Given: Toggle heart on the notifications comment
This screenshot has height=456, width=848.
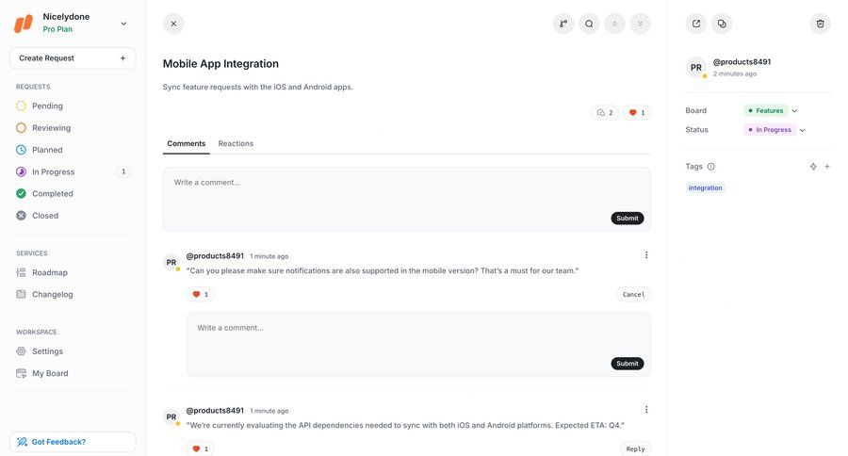Looking at the screenshot, I should tap(200, 294).
